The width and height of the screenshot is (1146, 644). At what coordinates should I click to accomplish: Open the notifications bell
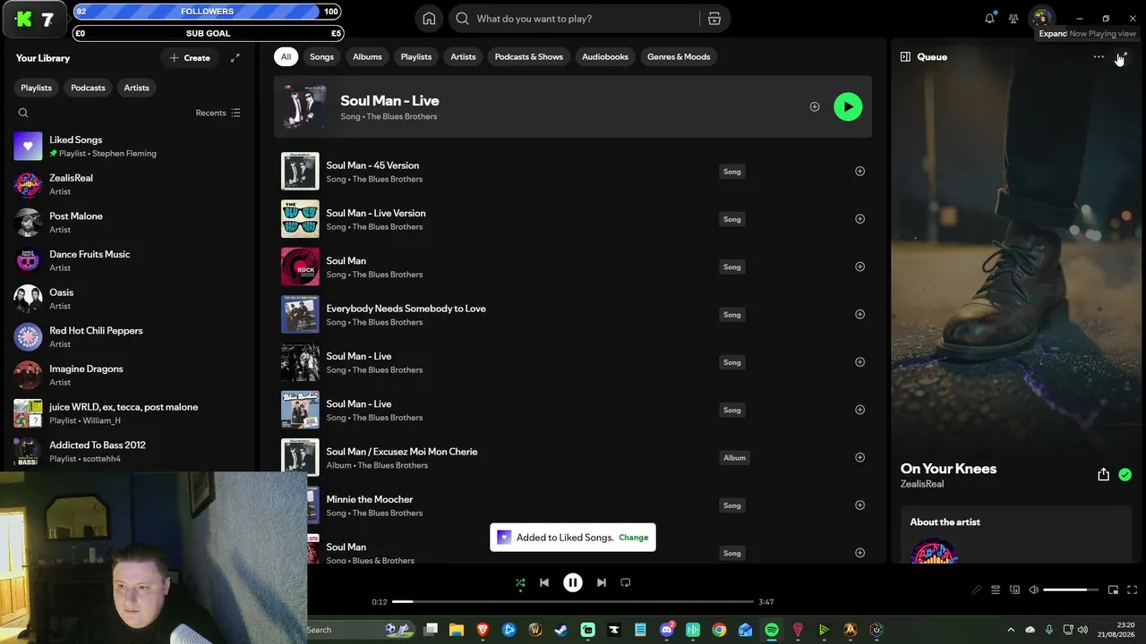click(x=989, y=18)
